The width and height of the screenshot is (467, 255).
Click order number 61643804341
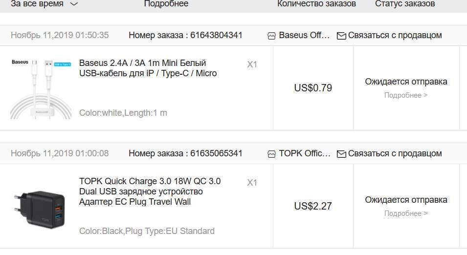(x=216, y=35)
